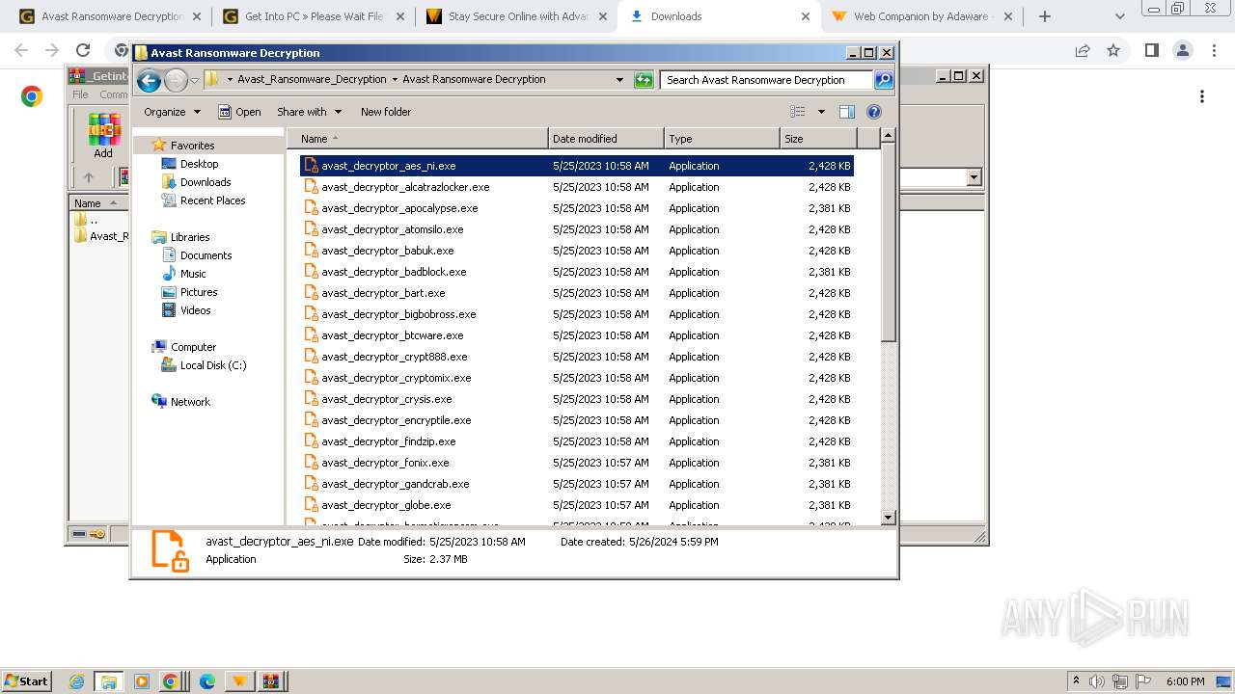Select the avast_decryptor_aes_ni.exe row

(577, 166)
